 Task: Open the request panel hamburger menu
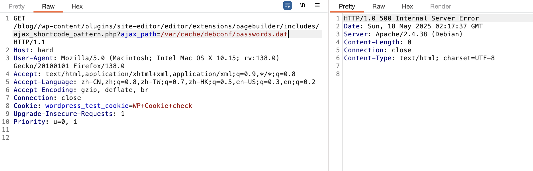[317, 5]
